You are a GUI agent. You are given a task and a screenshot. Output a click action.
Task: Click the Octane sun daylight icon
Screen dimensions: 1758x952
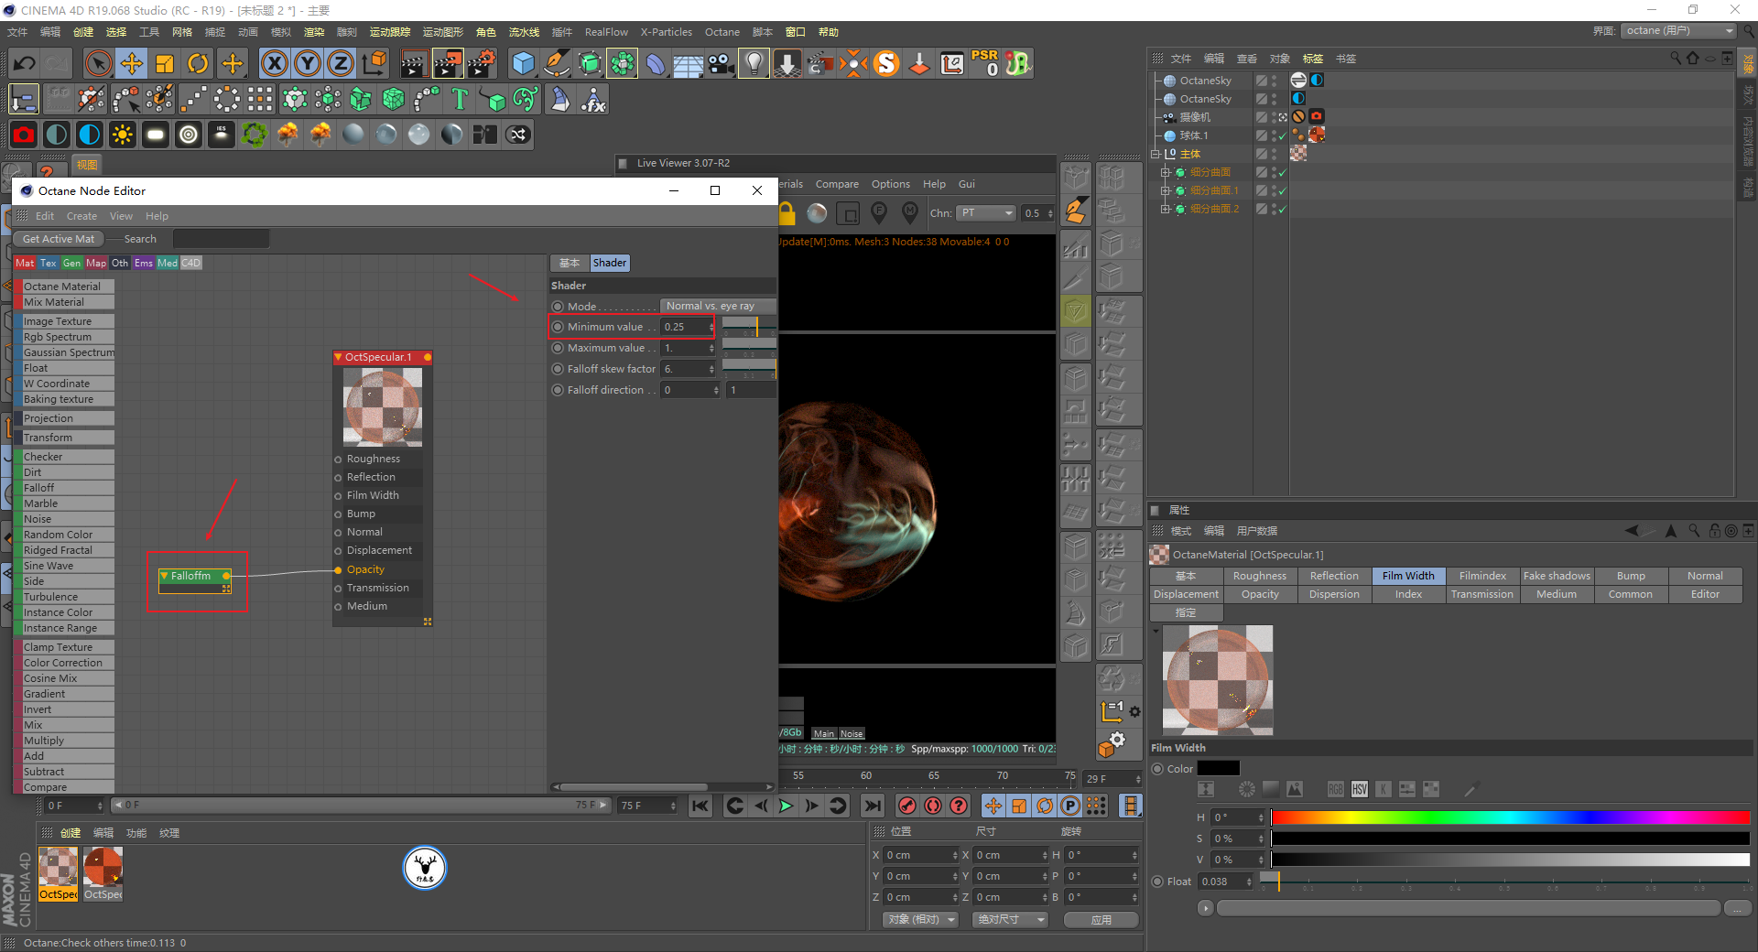pyautogui.click(x=122, y=135)
